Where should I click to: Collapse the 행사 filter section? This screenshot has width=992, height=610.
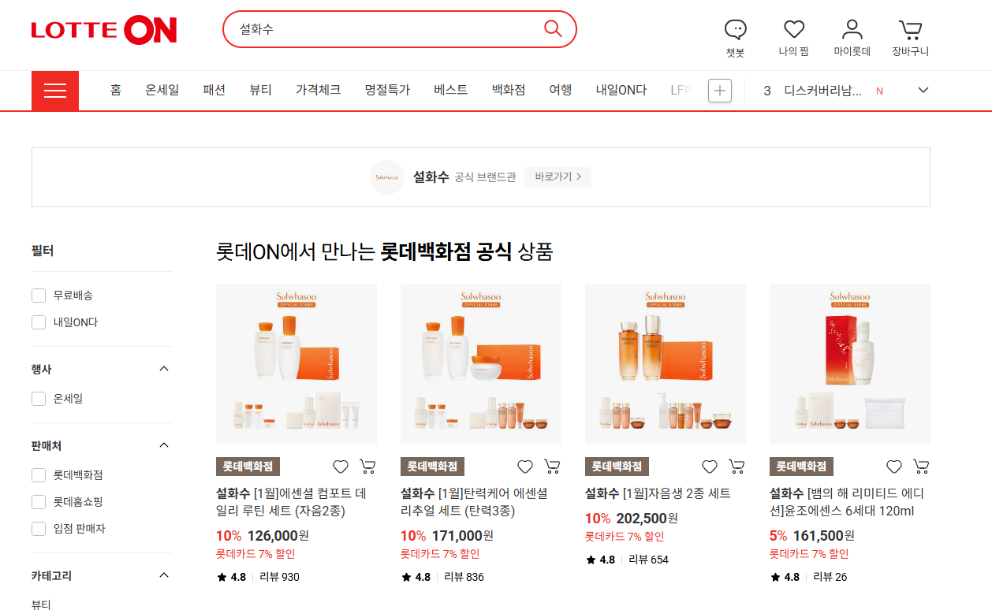[164, 369]
